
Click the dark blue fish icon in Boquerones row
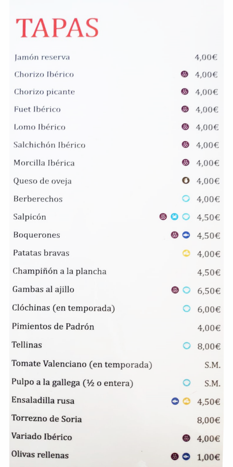point(186,235)
